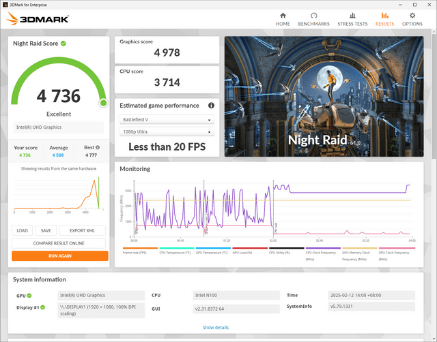
Task: Click the info icon next to Best score
Action: (x=98, y=147)
